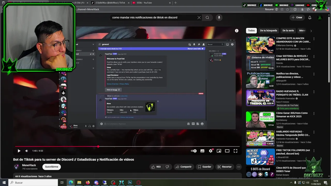Image resolution: width=331 pixels, height=186 pixels.
Task: Enable miniplayer mode icon
Action: pos(219,151)
